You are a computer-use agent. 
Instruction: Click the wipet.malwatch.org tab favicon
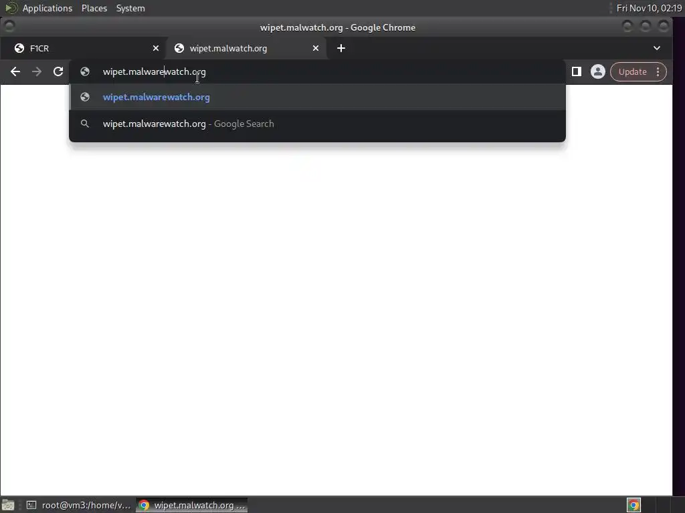click(x=179, y=48)
